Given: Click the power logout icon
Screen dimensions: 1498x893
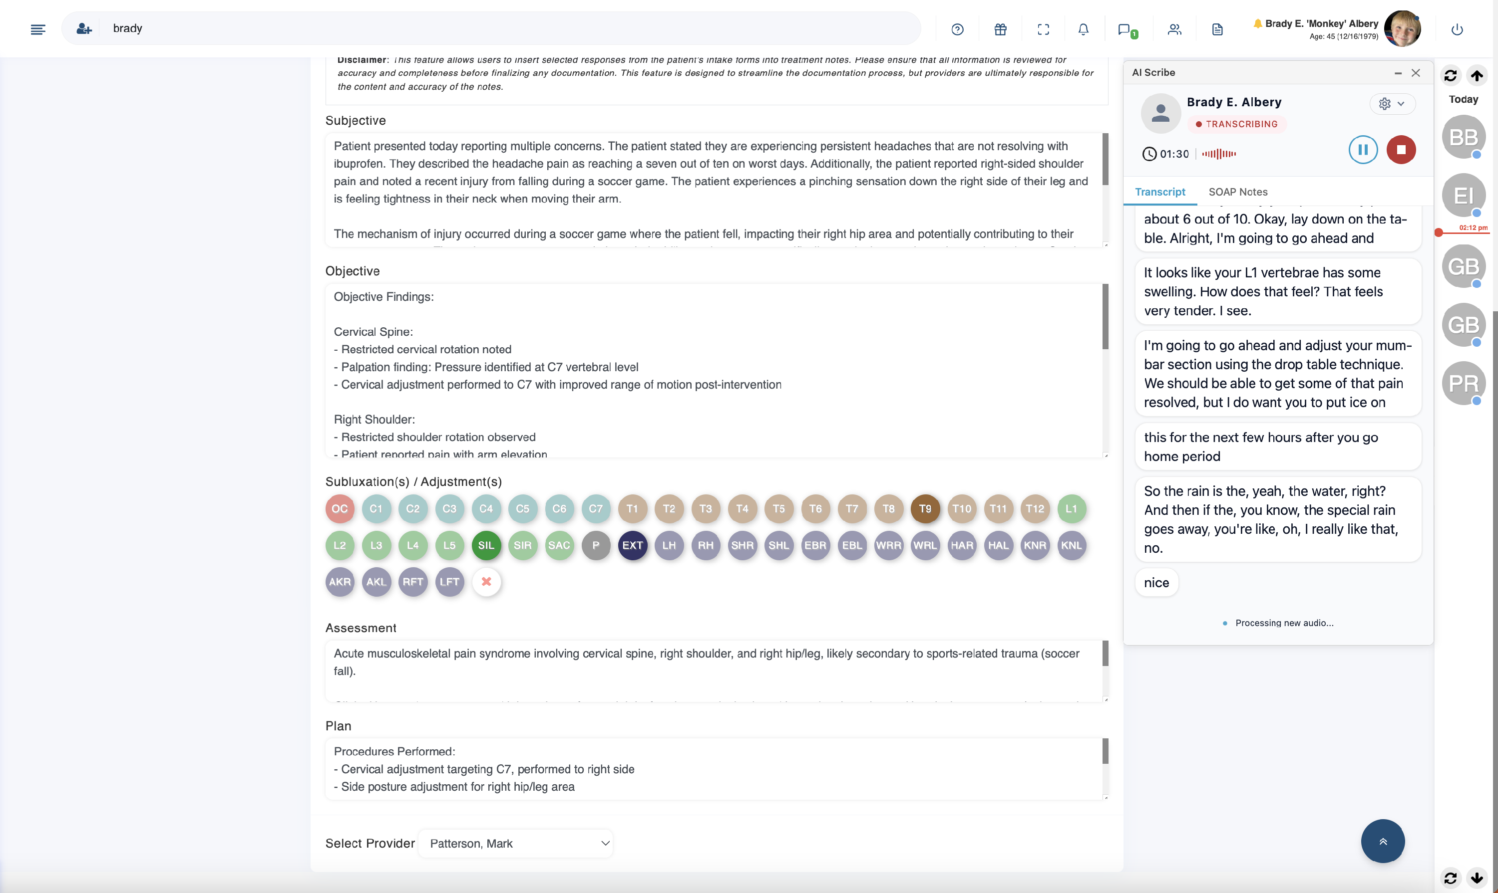Looking at the screenshot, I should click(x=1457, y=29).
